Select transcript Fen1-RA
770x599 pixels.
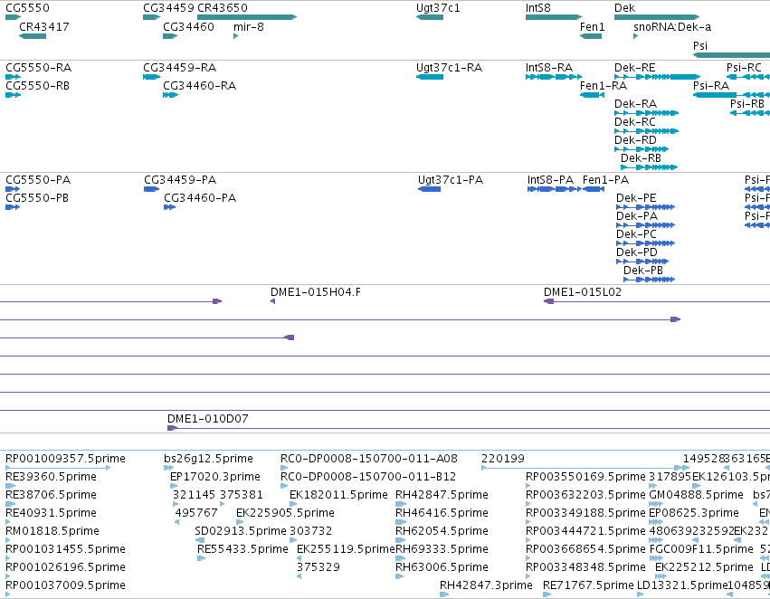[x=593, y=95]
